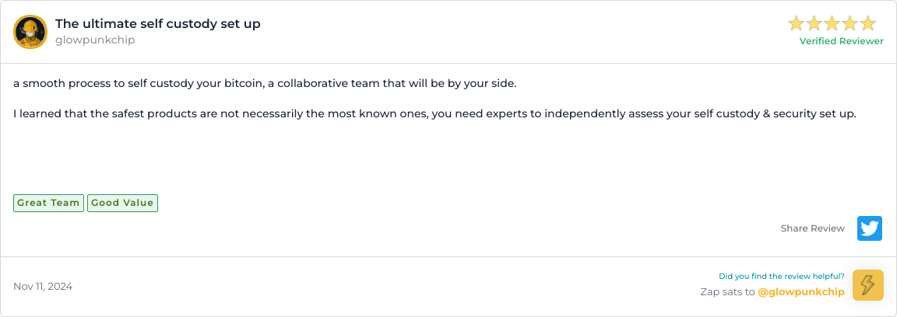Select the fifth rating star

tap(868, 23)
